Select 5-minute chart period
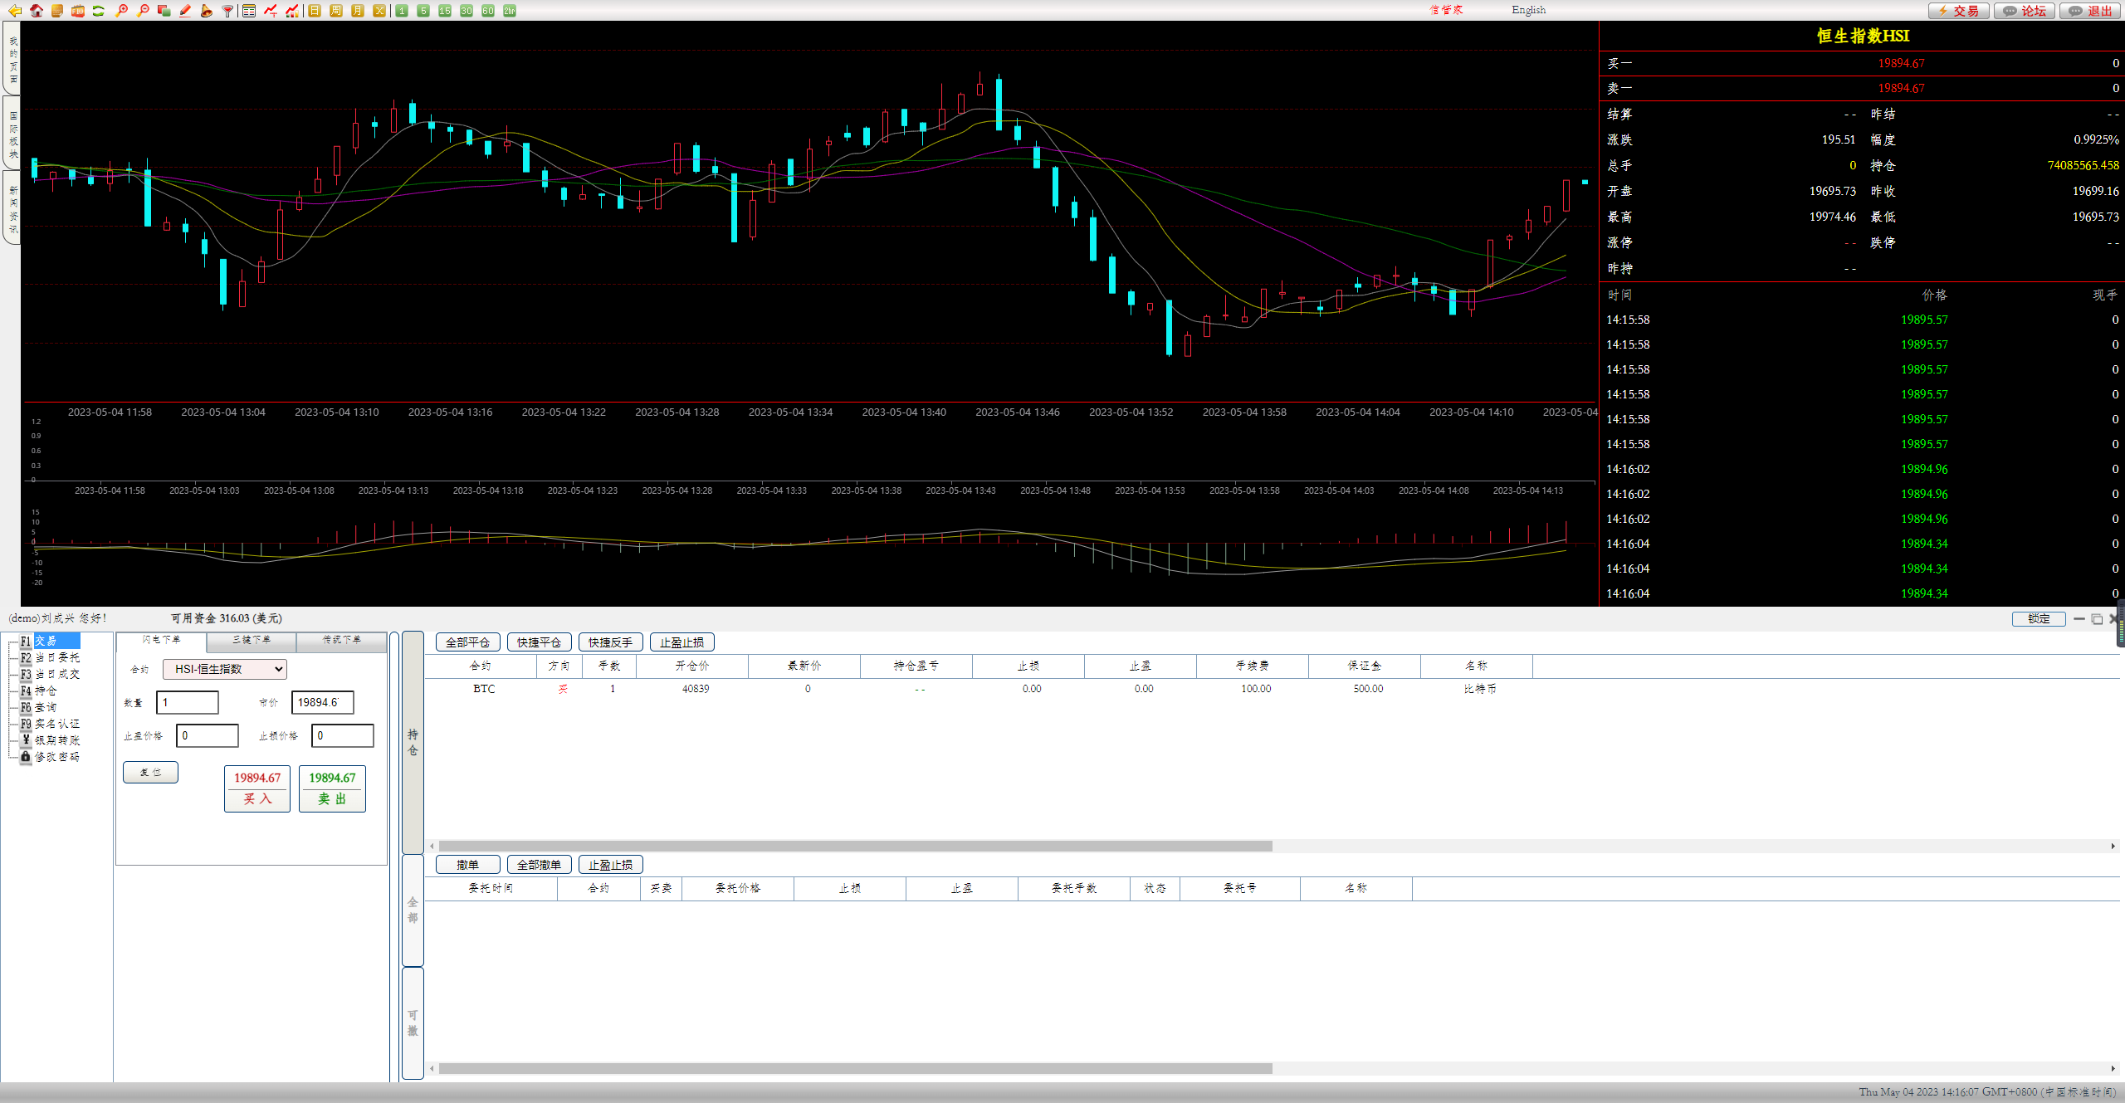 (x=423, y=11)
